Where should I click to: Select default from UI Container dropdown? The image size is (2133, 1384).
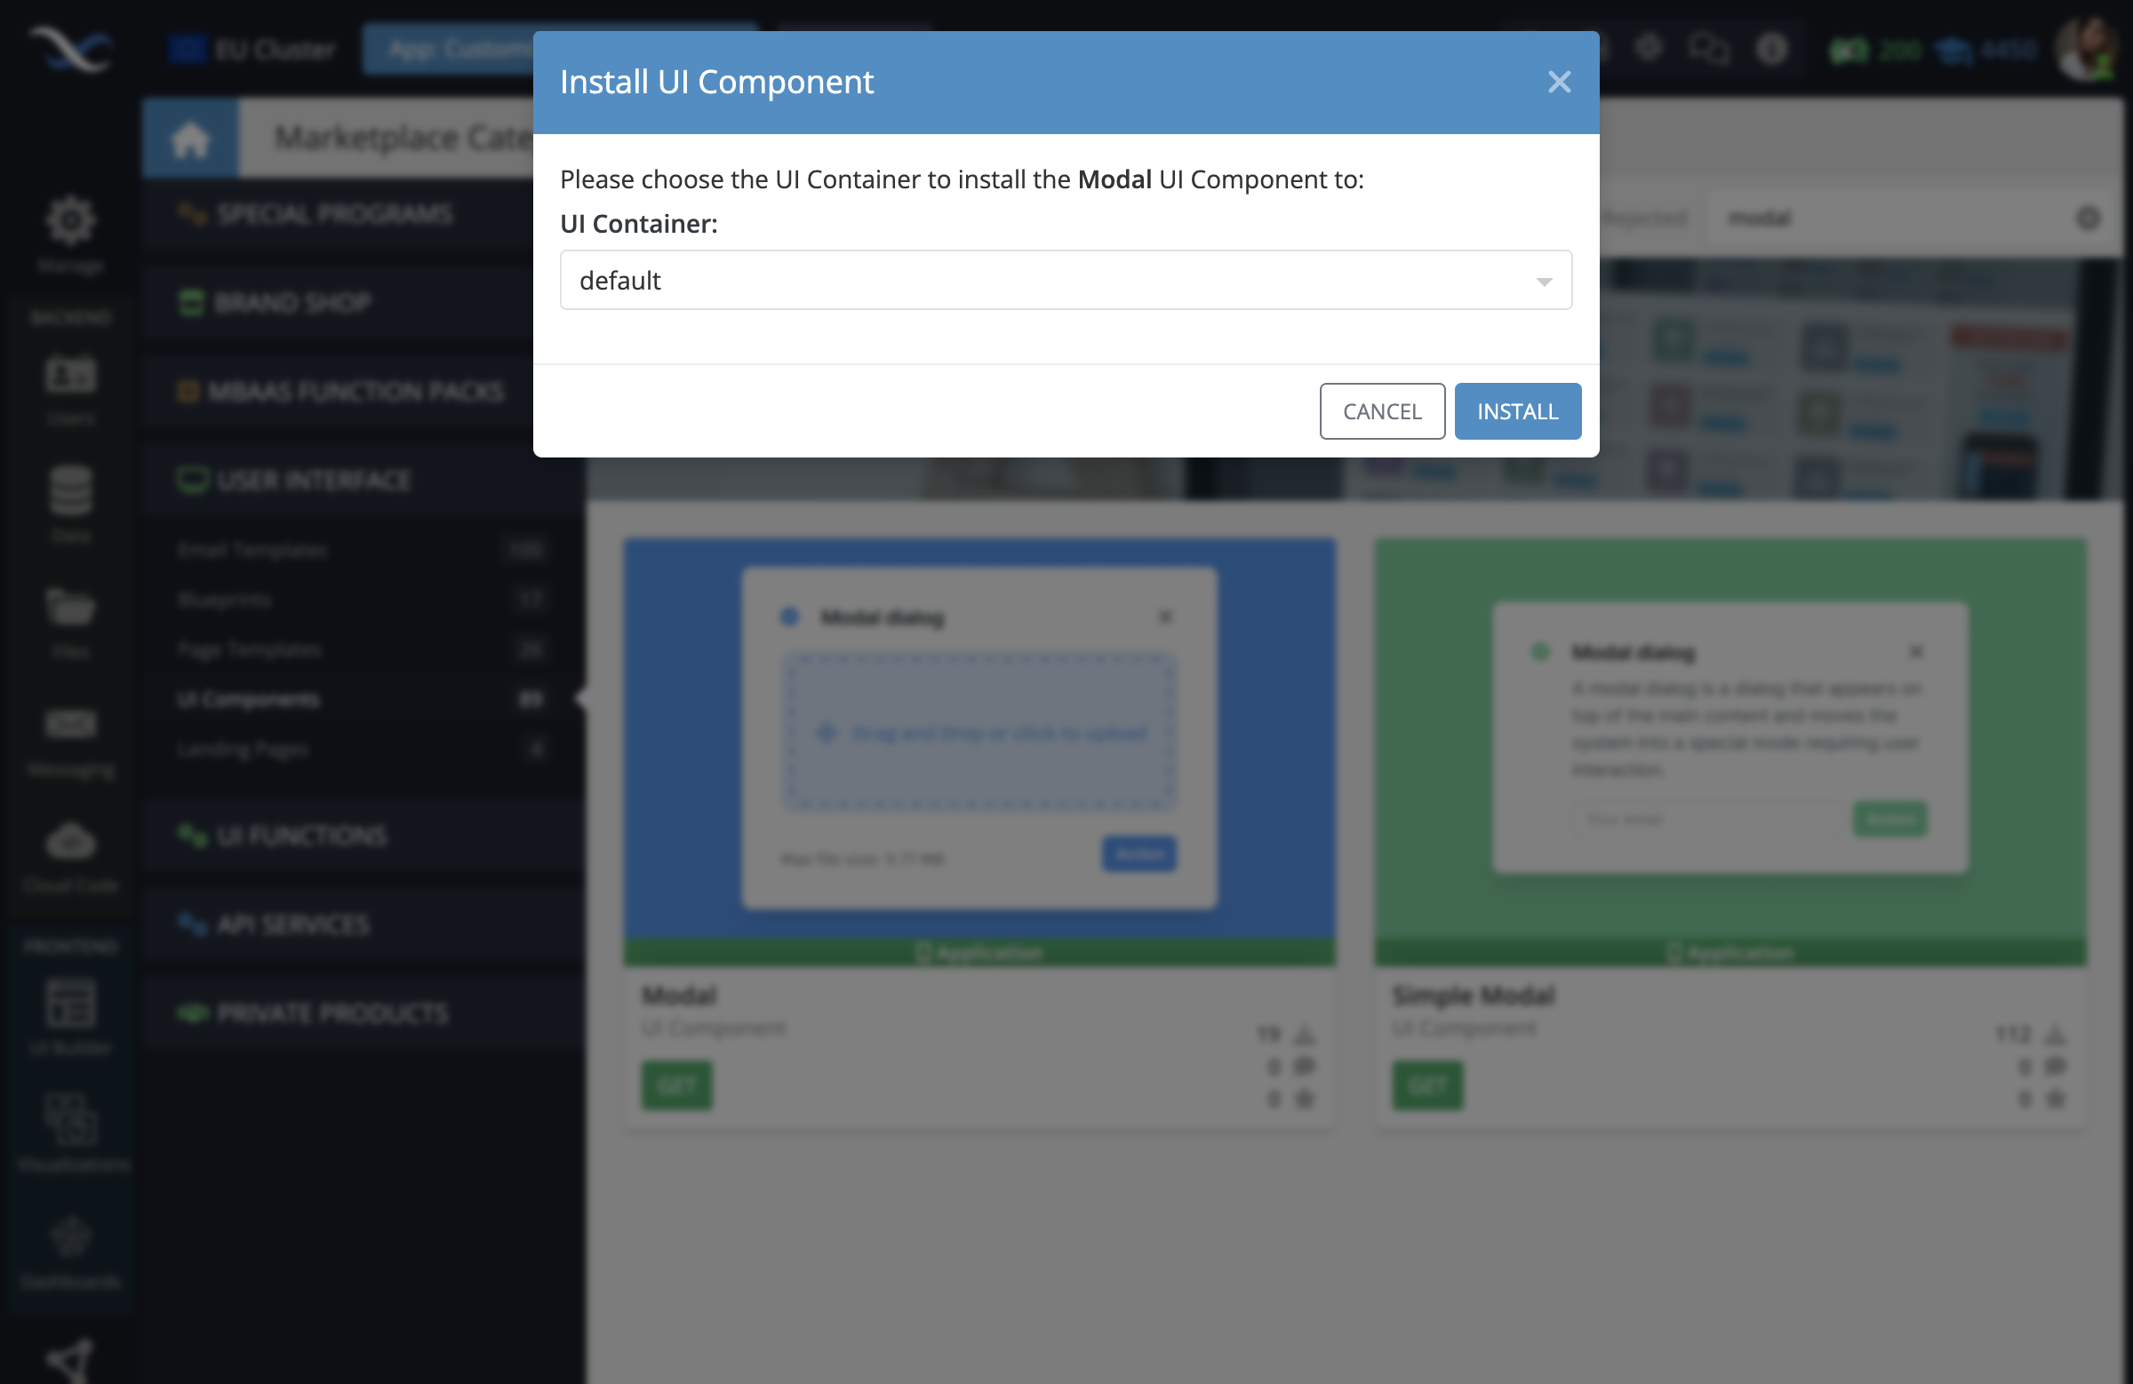pos(1066,280)
